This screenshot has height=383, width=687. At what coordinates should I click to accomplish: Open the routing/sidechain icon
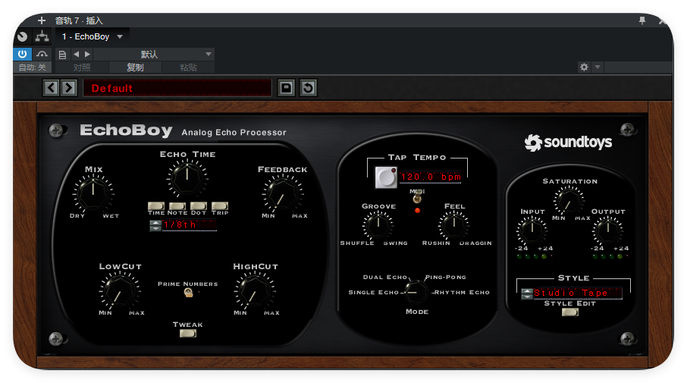(42, 36)
